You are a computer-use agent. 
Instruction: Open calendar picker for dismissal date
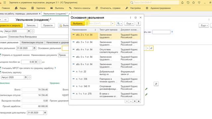pos(34,48)
